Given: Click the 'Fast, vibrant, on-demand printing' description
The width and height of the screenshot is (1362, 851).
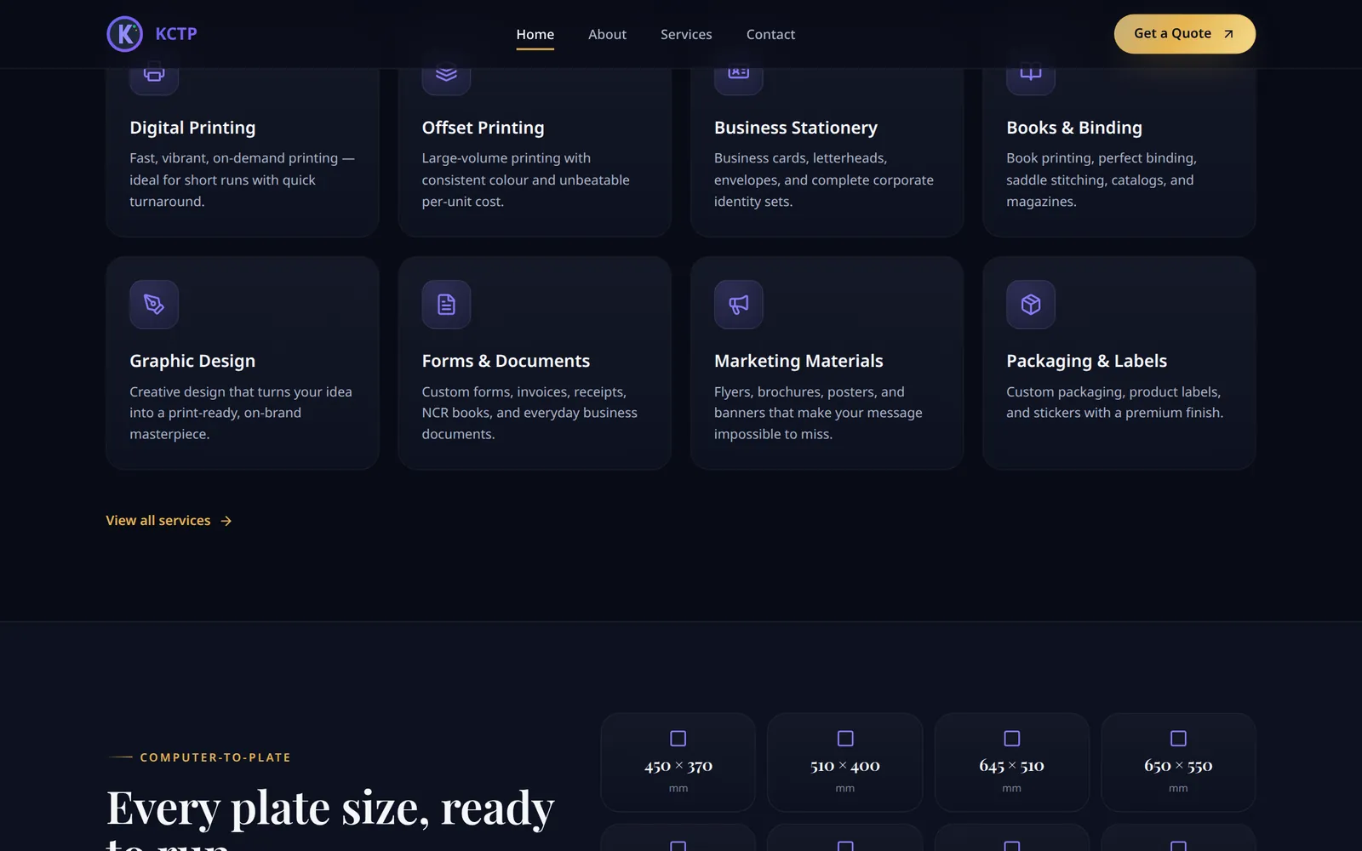Looking at the screenshot, I should pyautogui.click(x=242, y=180).
